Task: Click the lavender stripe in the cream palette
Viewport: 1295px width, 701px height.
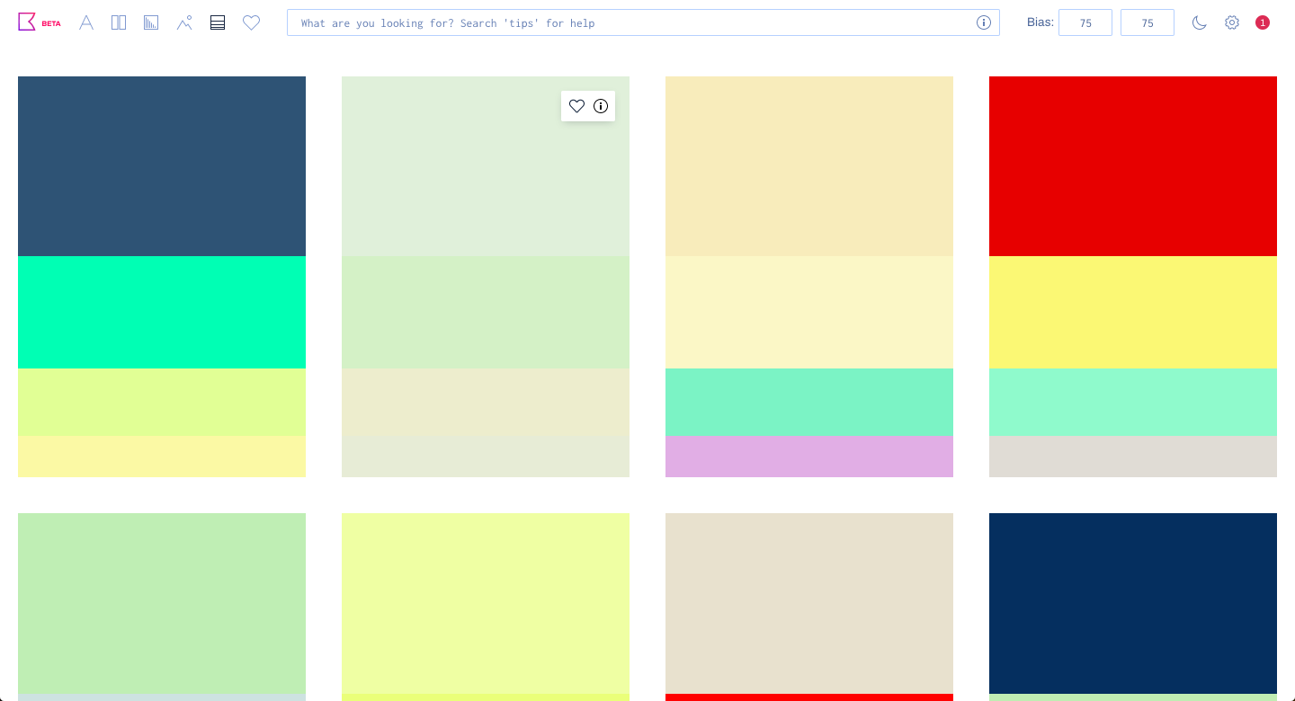Action: pyautogui.click(x=808, y=457)
